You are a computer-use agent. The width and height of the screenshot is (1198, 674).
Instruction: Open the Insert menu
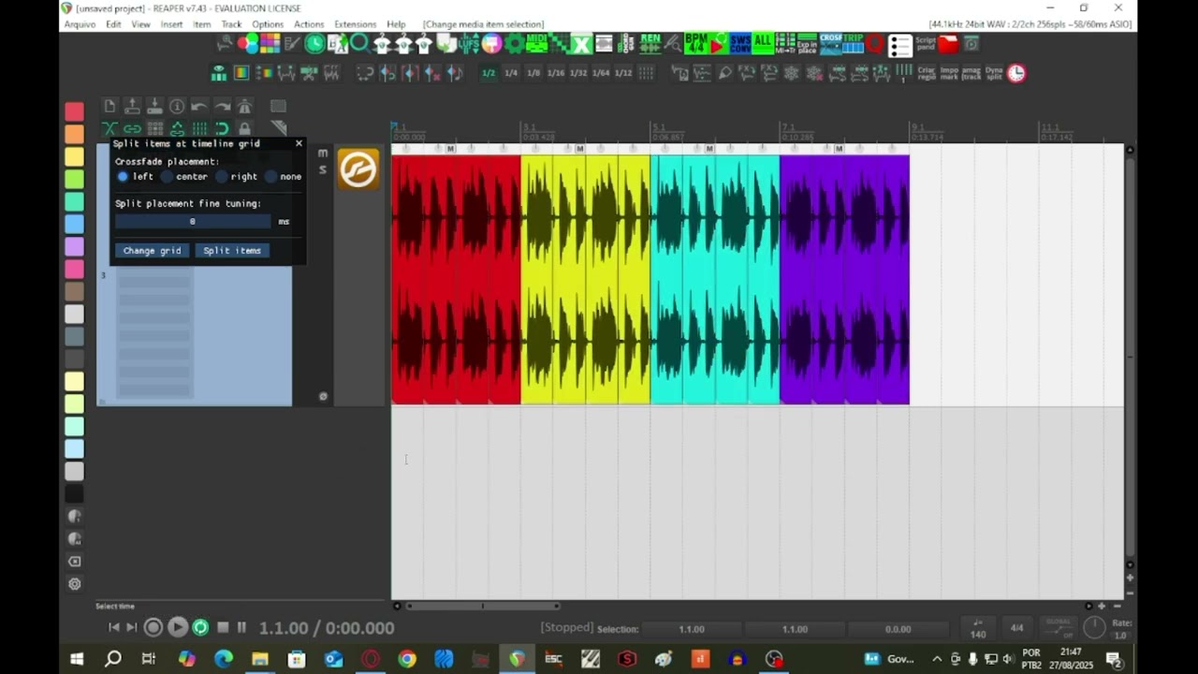click(x=171, y=24)
